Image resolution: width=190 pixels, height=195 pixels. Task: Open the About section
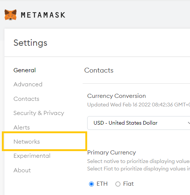(22, 170)
